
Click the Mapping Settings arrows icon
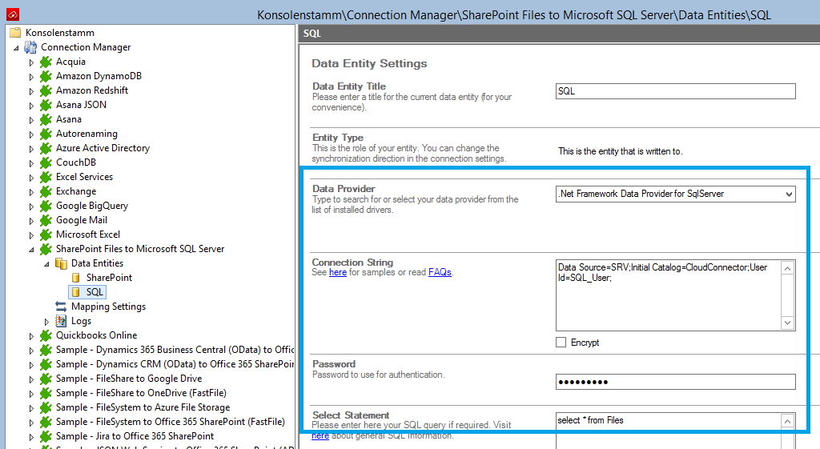[61, 307]
